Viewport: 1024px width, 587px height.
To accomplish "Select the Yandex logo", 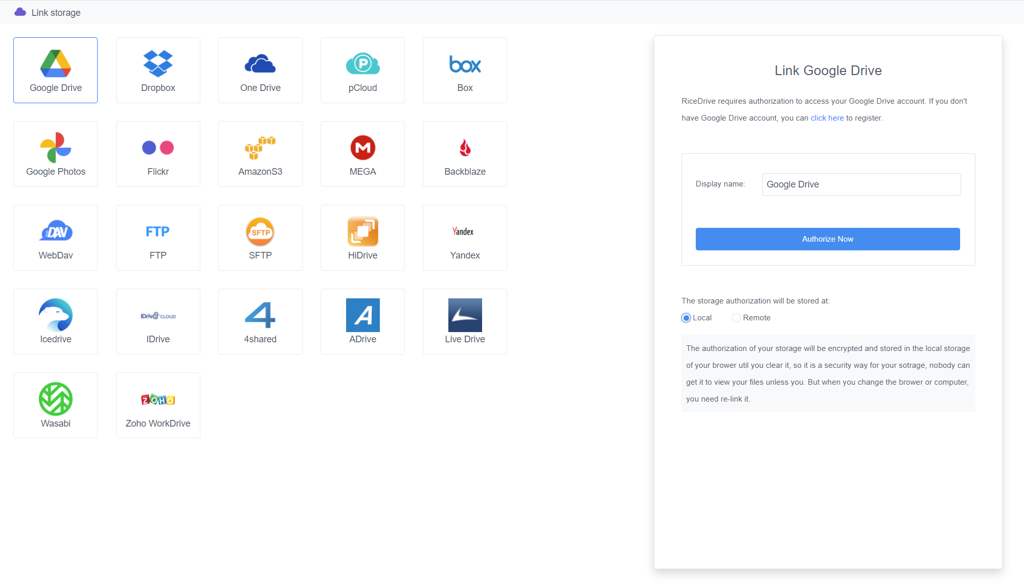I will tap(463, 231).
